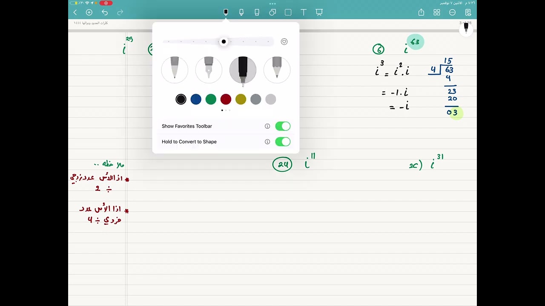The width and height of the screenshot is (545, 306).
Task: Select the eraser tool
Action: coord(257,12)
